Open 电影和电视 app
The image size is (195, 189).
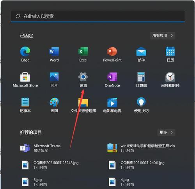pyautogui.click(x=112, y=102)
